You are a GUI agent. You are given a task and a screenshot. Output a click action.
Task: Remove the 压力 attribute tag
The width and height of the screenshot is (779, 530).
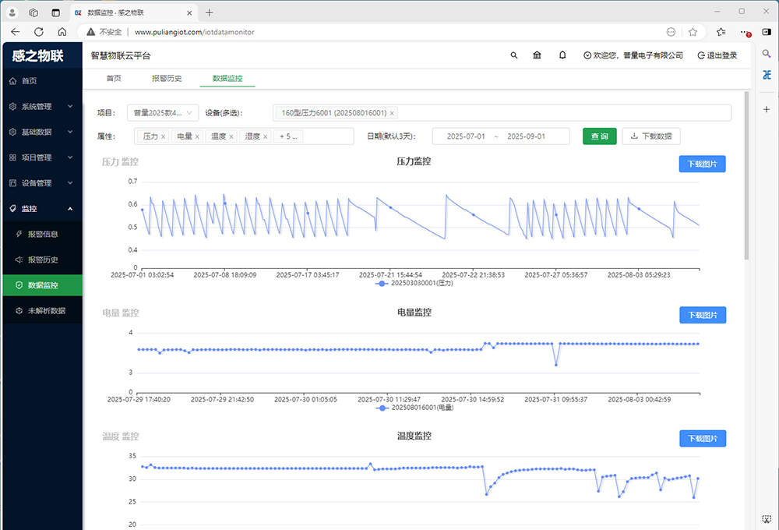tap(163, 136)
